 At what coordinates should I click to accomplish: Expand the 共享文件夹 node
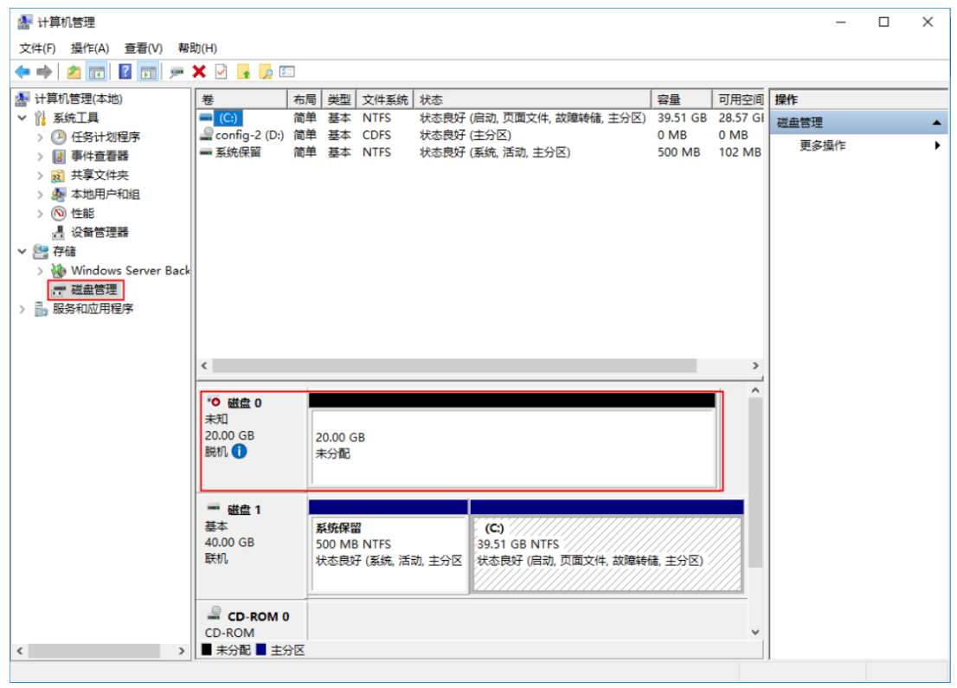tap(41, 176)
